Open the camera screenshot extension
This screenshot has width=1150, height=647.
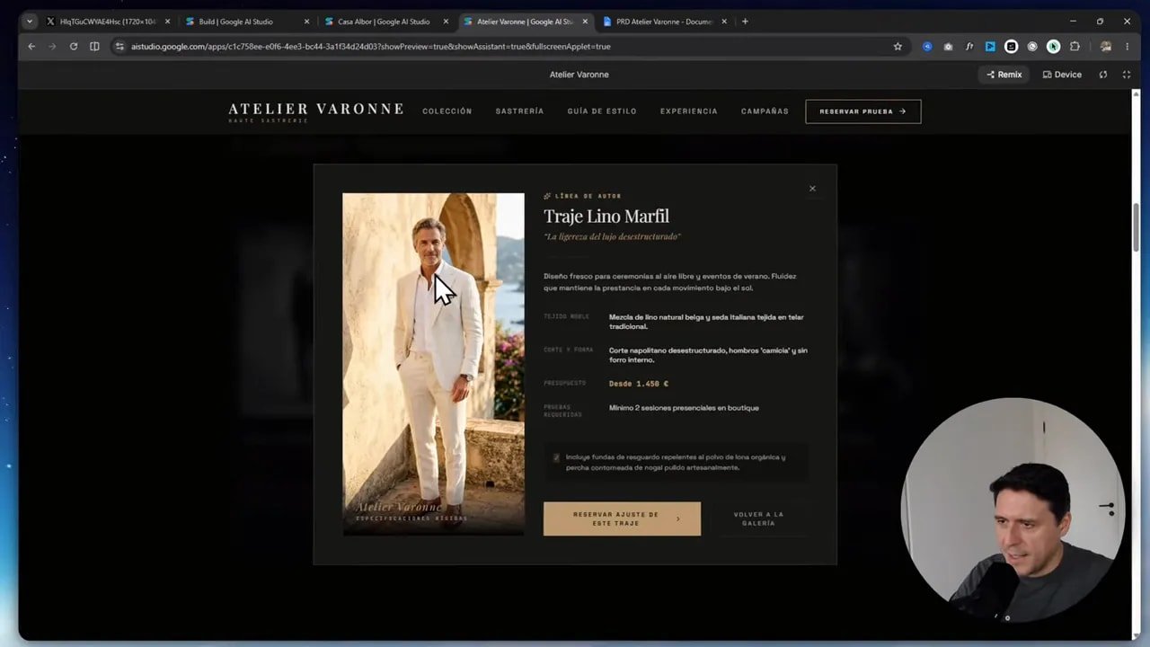pyautogui.click(x=948, y=47)
